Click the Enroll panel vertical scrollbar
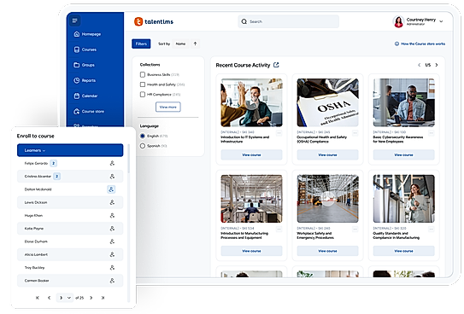This screenshot has height=314, width=464. coord(129,159)
